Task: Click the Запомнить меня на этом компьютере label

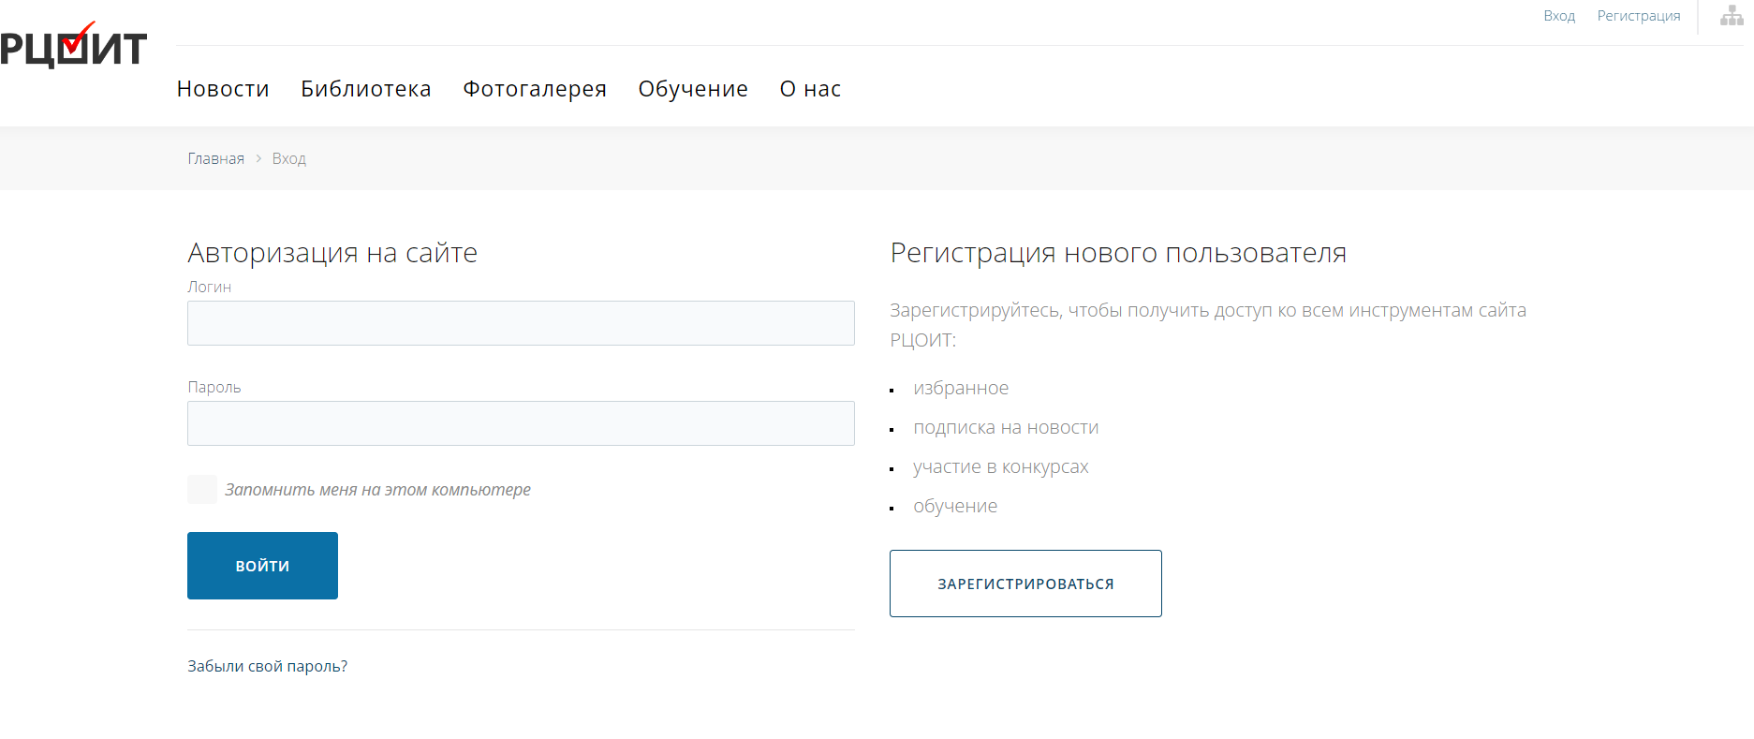Action: pyautogui.click(x=377, y=490)
